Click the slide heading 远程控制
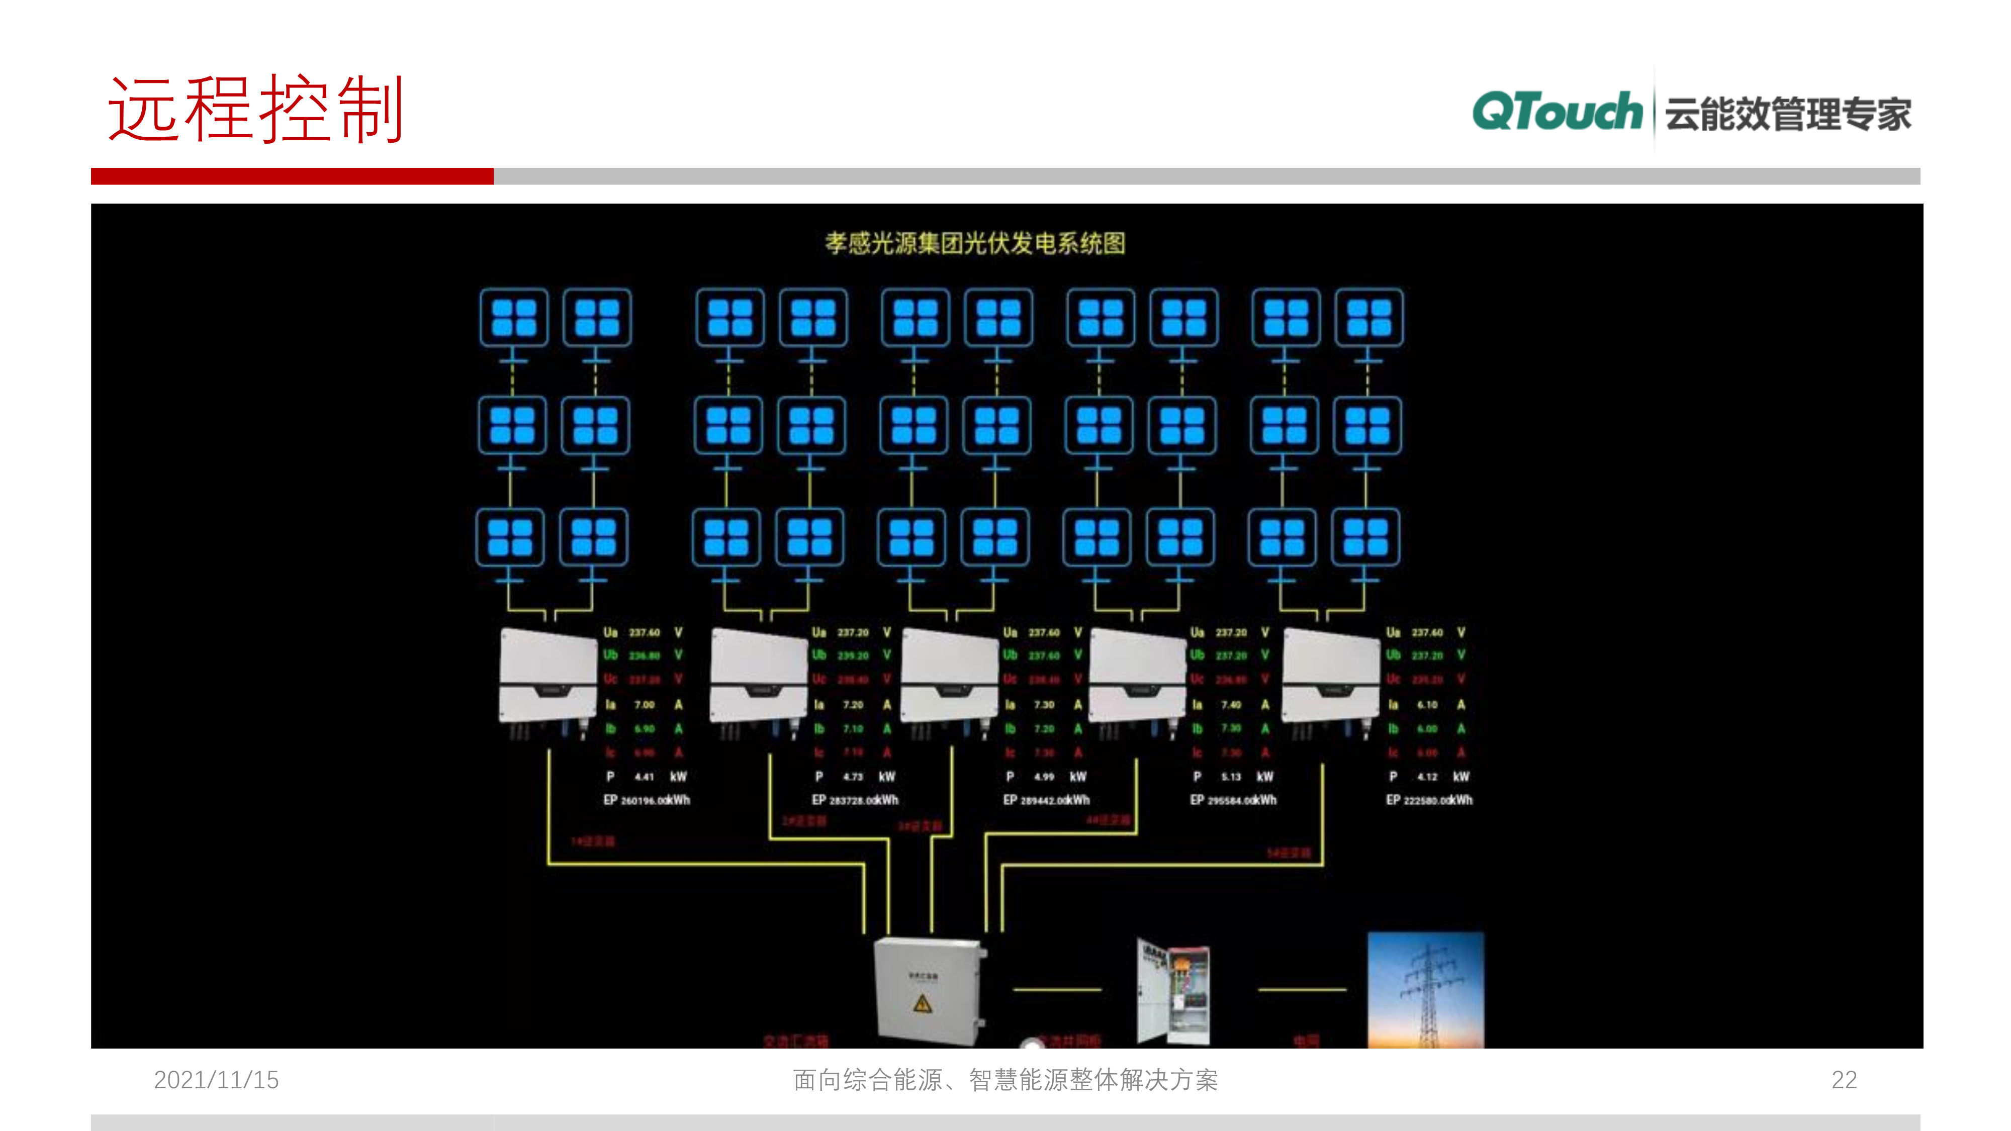 coord(255,109)
